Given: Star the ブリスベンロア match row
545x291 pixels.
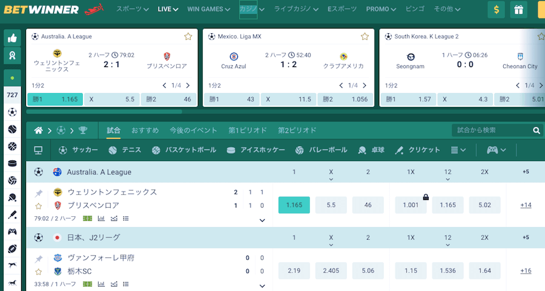Looking at the screenshot, I should coord(39,206).
